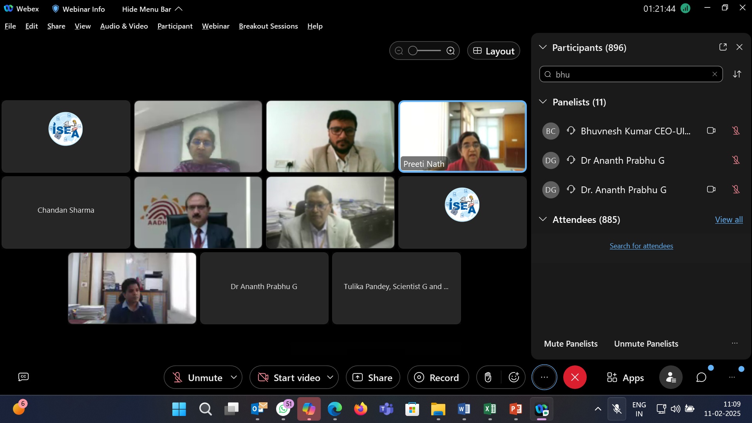Viewport: 752px width, 423px height.
Task: Open the Breakout Sessions menu
Action: [x=268, y=26]
